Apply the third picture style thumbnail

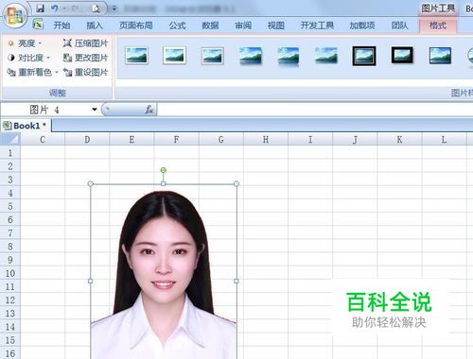[x=213, y=56]
